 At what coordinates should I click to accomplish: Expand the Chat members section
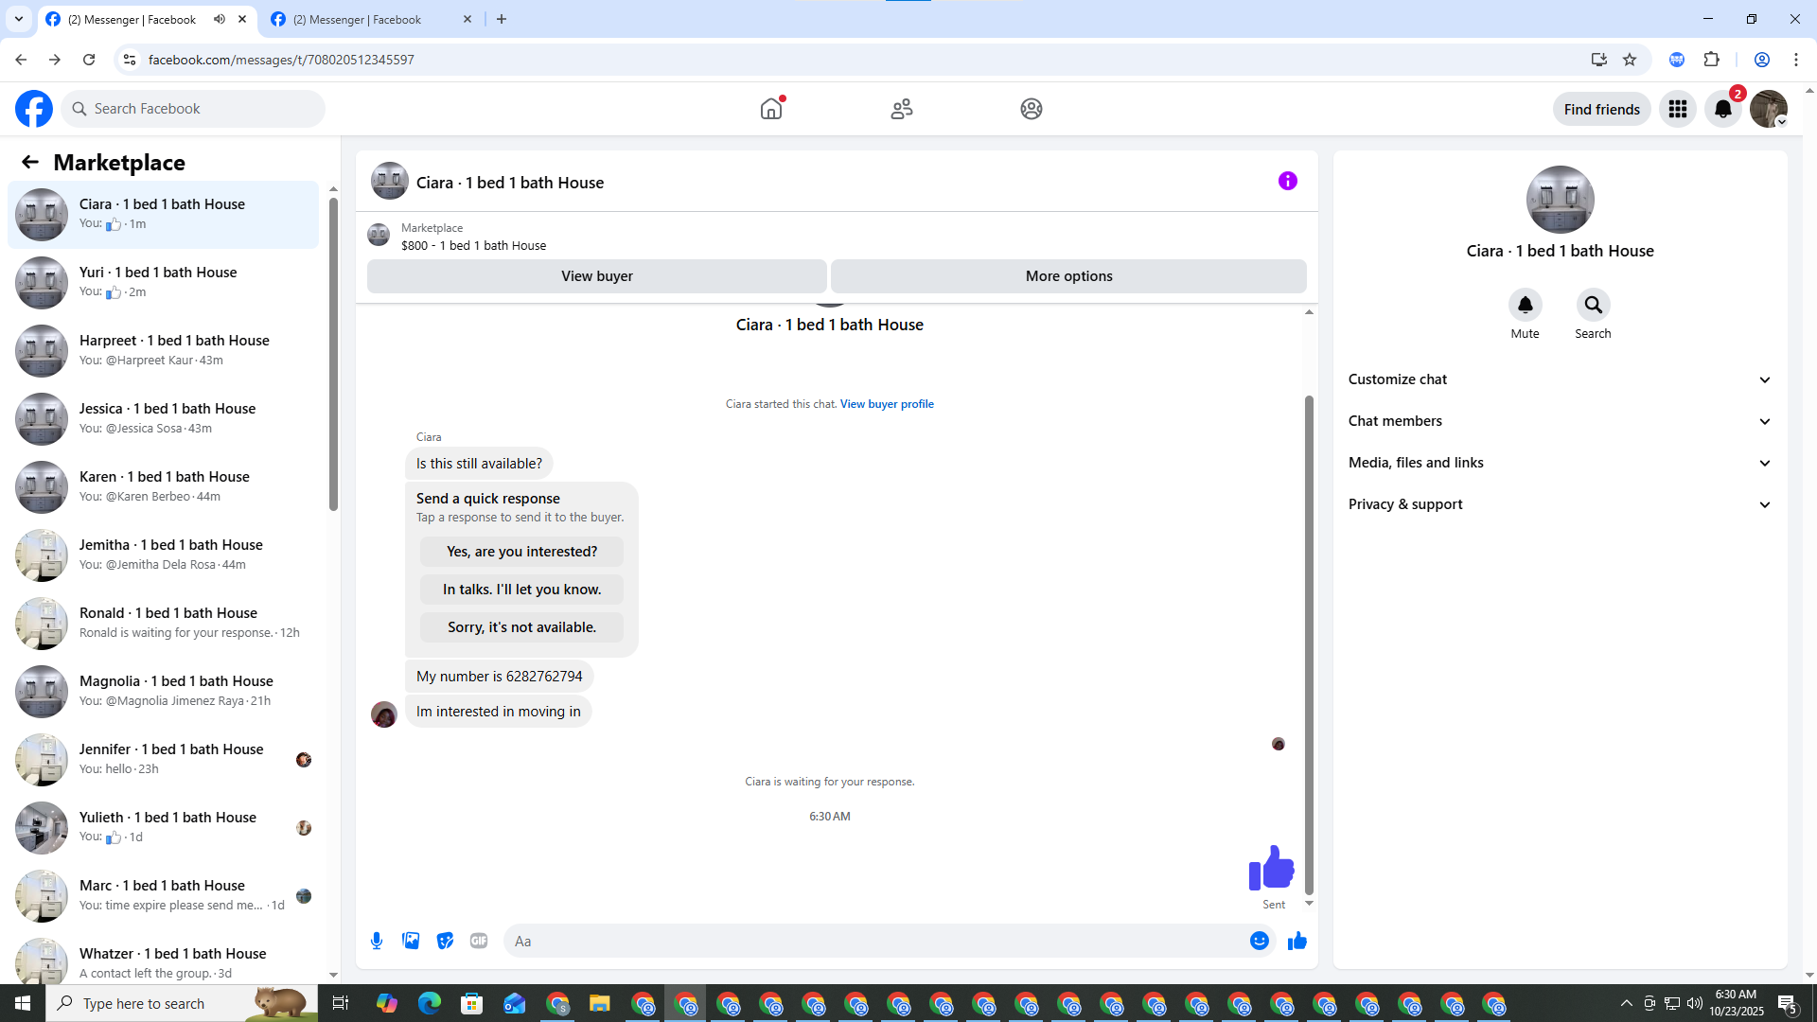coord(1560,421)
